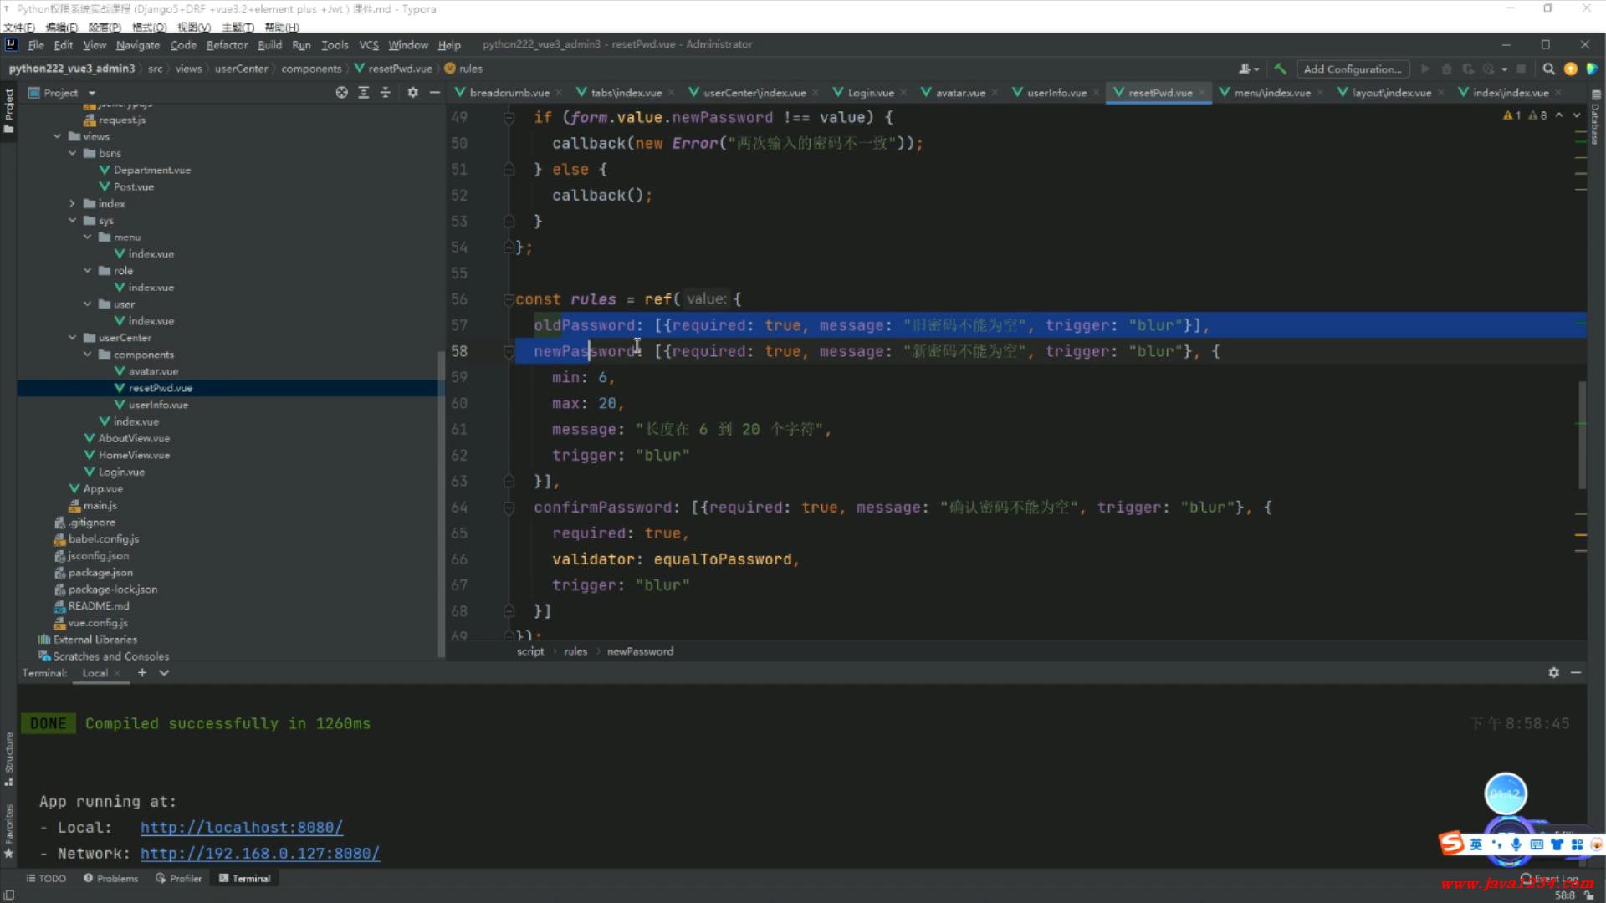Toggle the input method microphone icon

[1516, 844]
